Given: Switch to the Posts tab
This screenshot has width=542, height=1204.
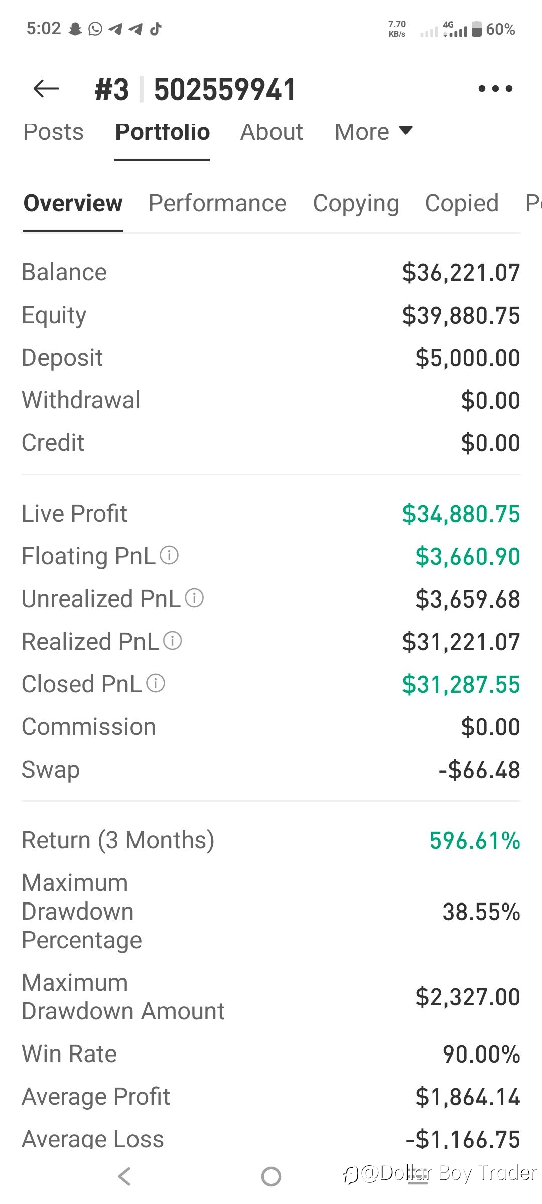Looking at the screenshot, I should pyautogui.click(x=53, y=132).
